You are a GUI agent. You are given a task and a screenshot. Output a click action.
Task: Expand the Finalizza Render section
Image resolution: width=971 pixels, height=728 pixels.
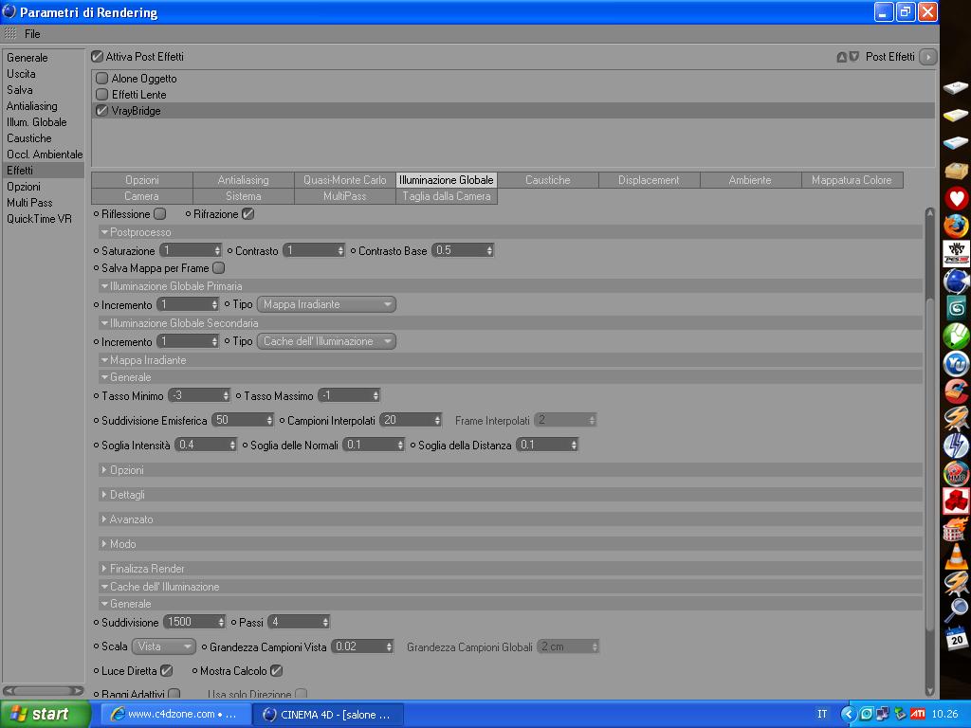[104, 569]
